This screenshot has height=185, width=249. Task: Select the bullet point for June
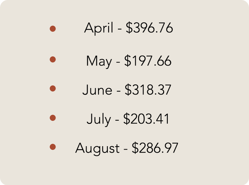click(53, 88)
